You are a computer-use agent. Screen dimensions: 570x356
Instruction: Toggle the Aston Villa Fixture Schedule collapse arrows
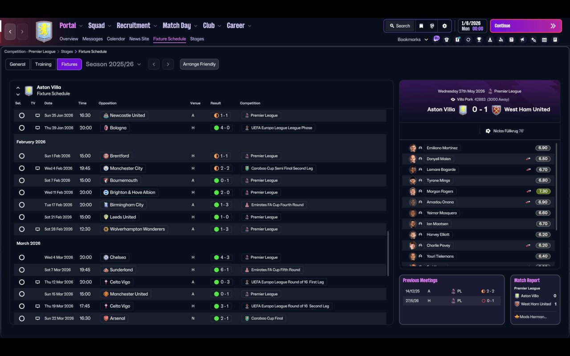click(x=18, y=91)
